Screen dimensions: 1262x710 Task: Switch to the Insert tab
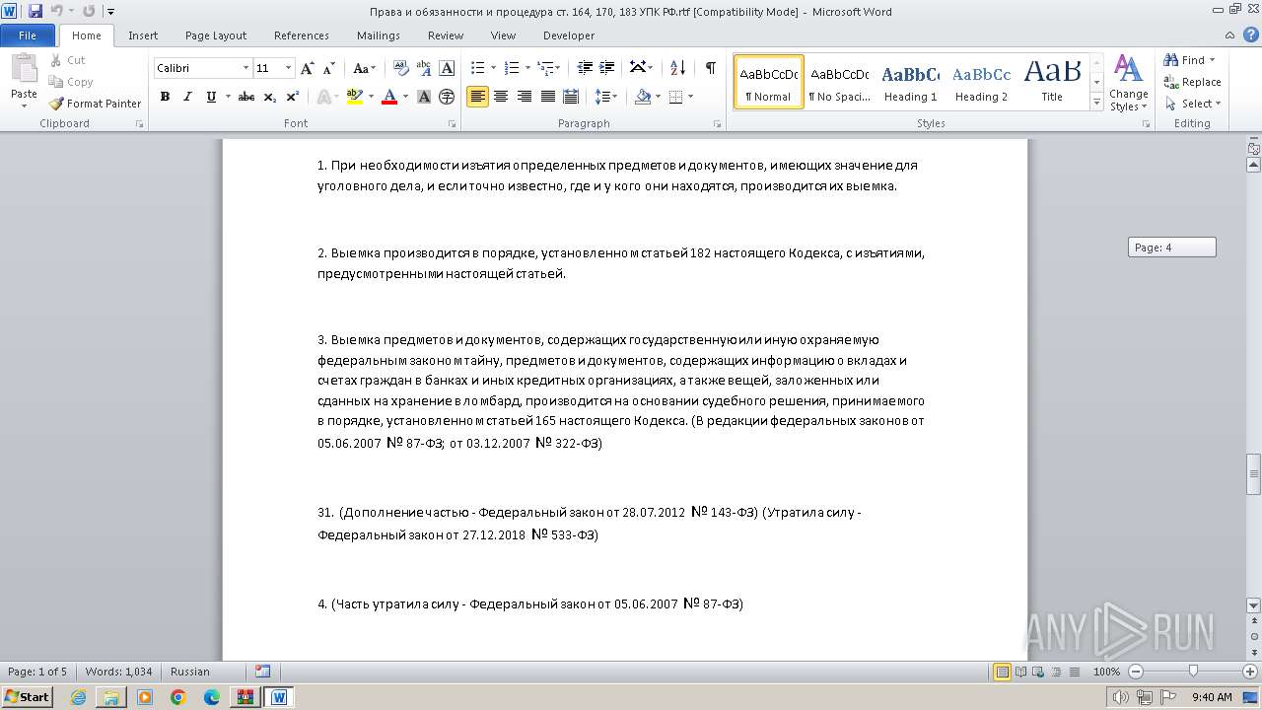point(143,35)
